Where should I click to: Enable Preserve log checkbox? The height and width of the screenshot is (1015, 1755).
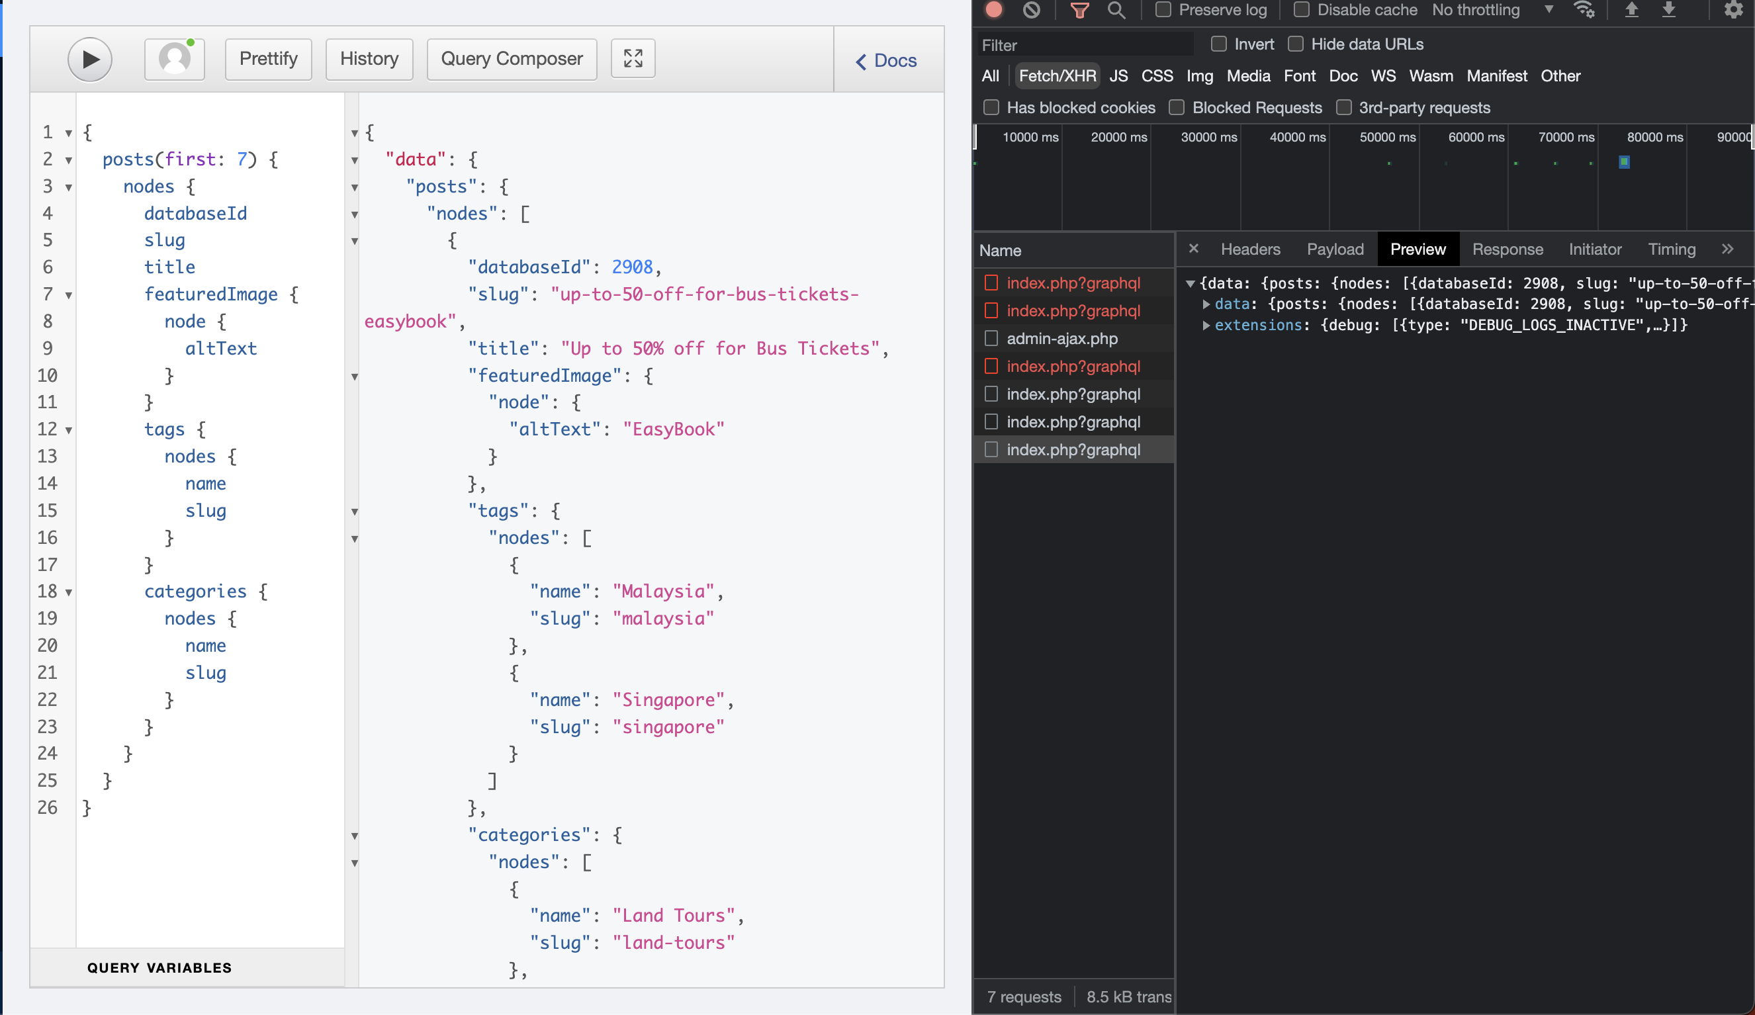[x=1163, y=10]
